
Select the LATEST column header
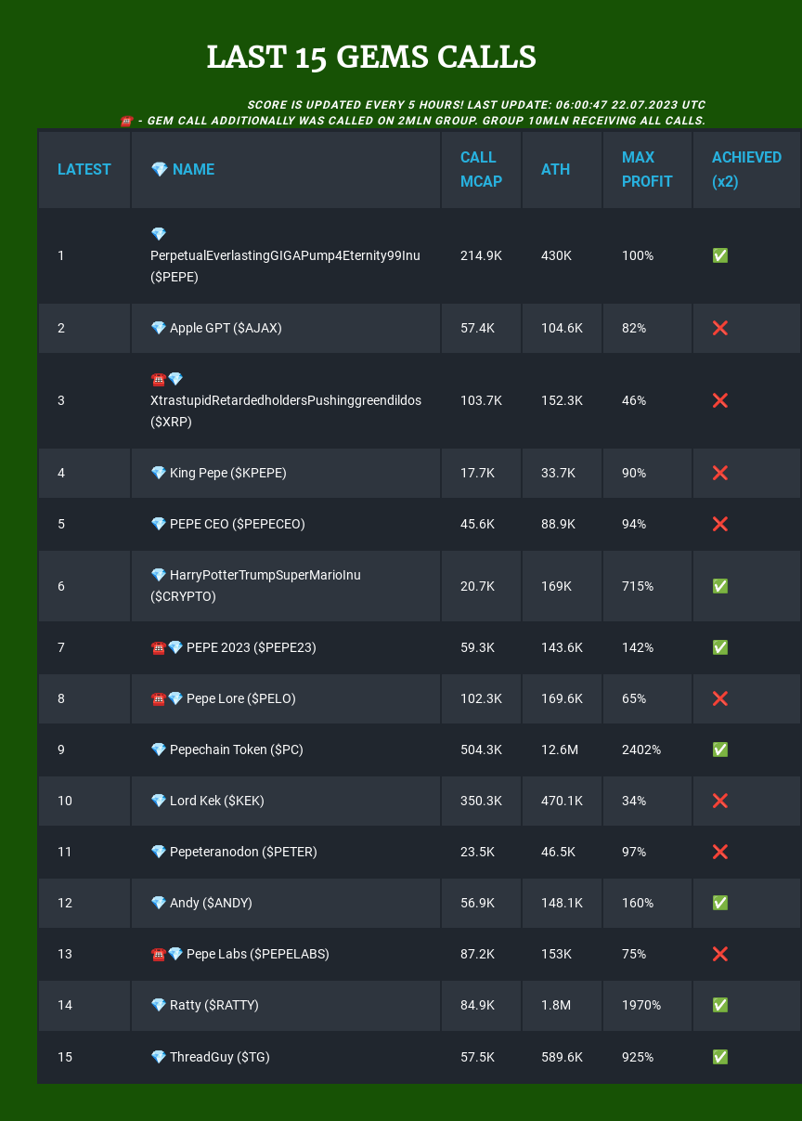(x=84, y=169)
